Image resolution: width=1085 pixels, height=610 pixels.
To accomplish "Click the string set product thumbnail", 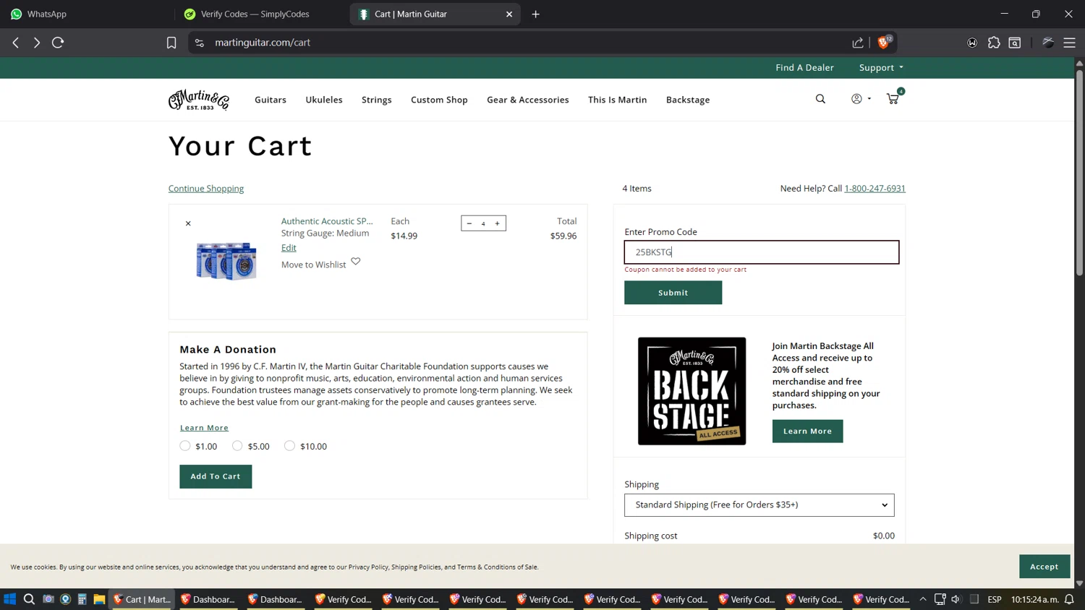I will [x=226, y=261].
